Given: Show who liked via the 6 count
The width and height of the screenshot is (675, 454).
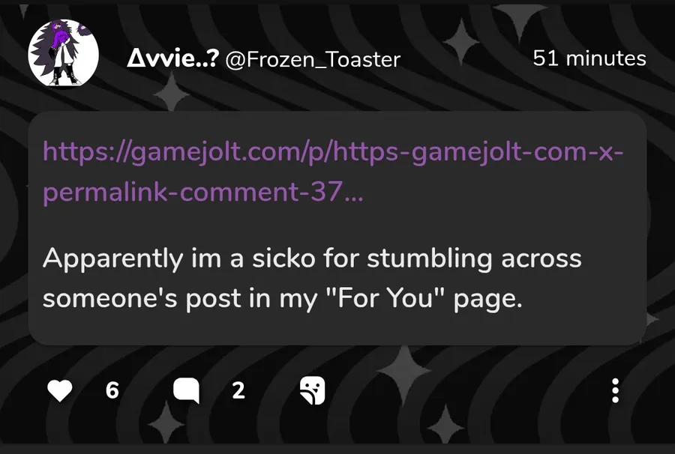Looking at the screenshot, I should 112,390.
